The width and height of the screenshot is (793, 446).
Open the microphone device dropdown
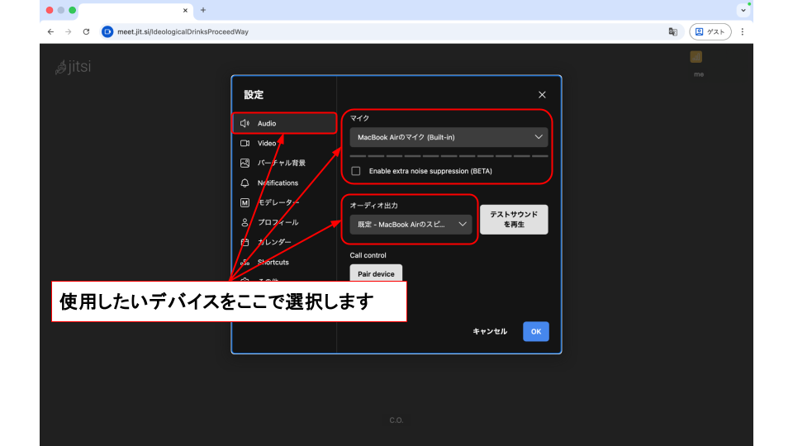click(x=449, y=136)
